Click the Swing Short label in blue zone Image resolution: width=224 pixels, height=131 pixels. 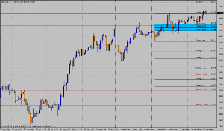[201, 30]
